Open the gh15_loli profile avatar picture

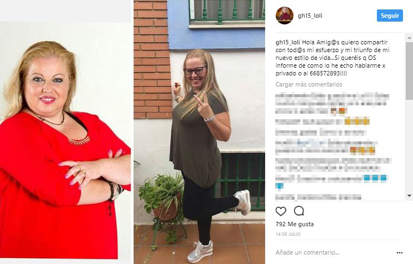point(285,16)
